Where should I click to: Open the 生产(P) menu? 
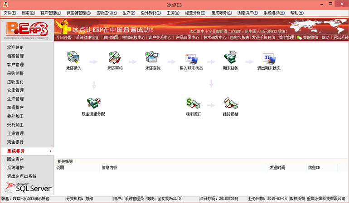pos(129,13)
